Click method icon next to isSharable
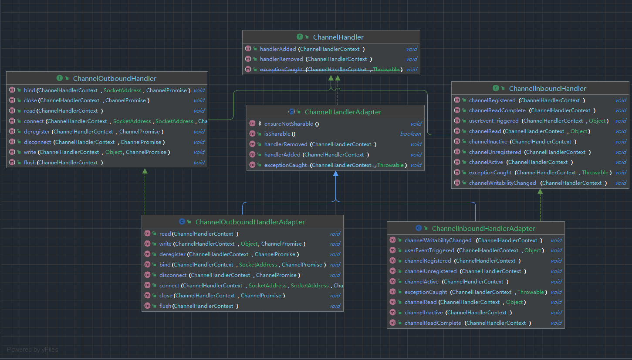Viewport: 632px width, 360px height. (x=252, y=134)
